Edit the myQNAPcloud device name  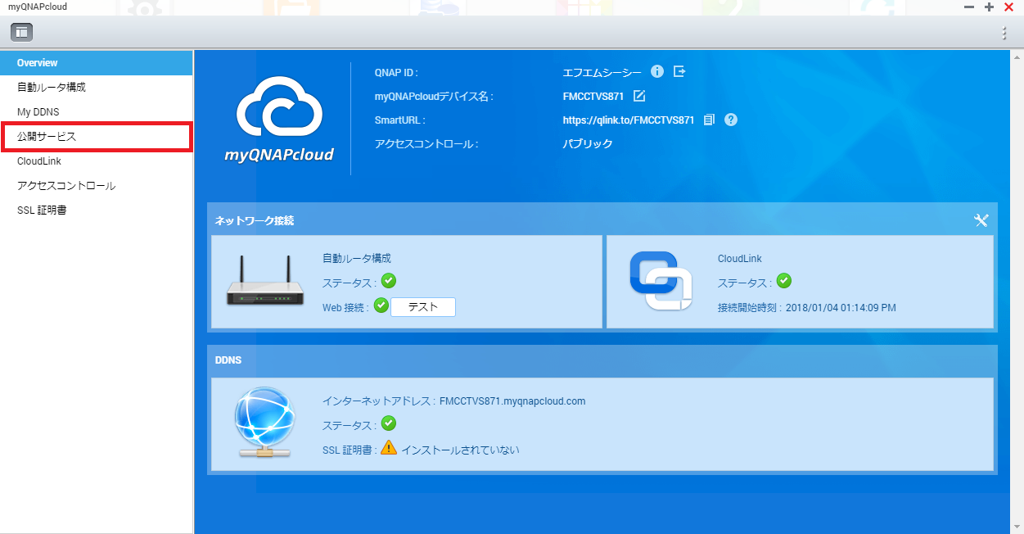pos(639,96)
